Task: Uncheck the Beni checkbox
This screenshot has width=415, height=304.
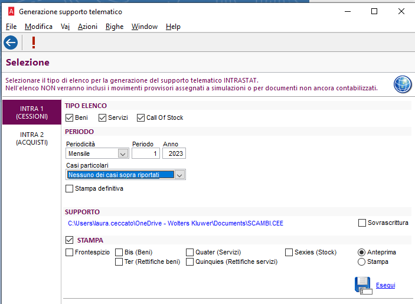Action: point(69,117)
